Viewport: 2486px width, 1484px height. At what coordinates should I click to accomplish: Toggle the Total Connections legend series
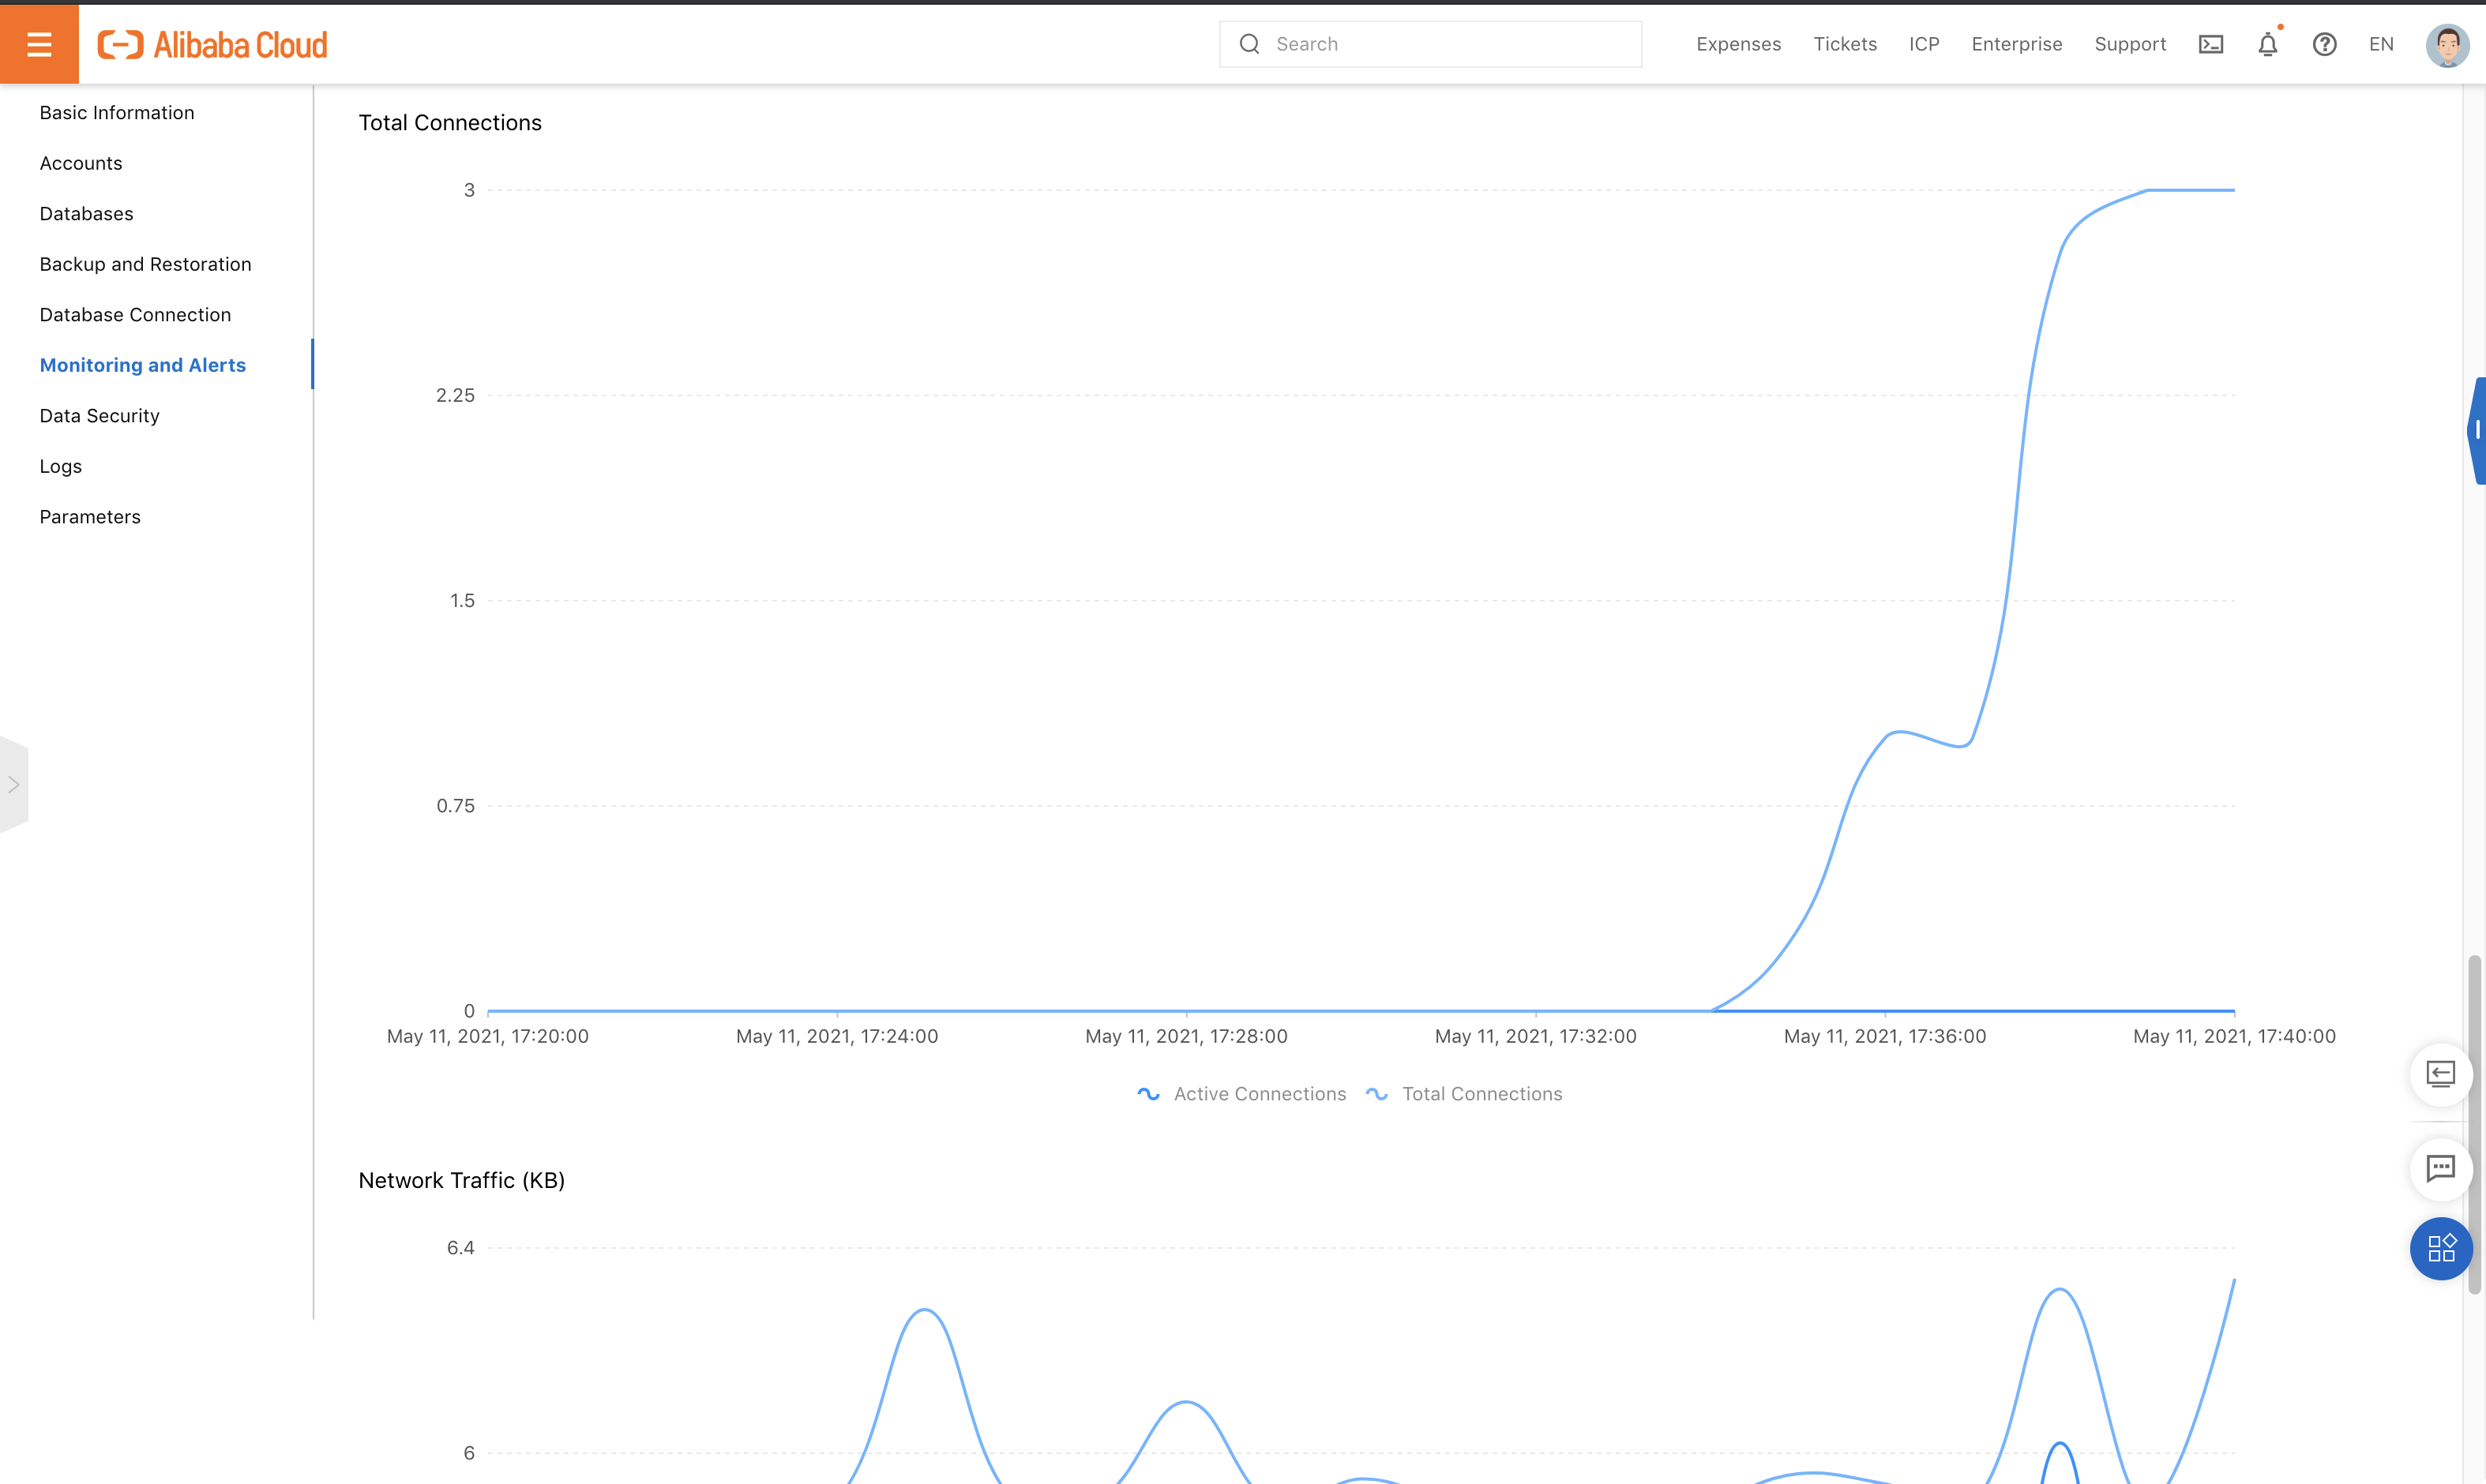[x=1463, y=1094]
